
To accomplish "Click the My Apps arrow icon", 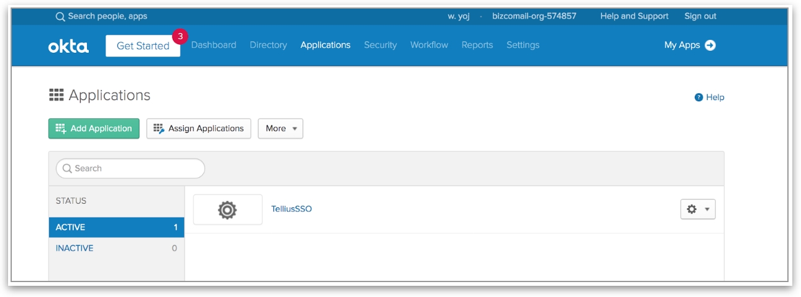I will click(710, 45).
